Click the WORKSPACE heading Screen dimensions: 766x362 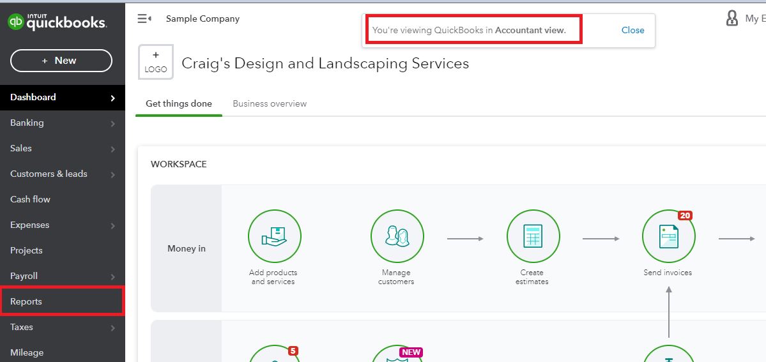coord(179,164)
